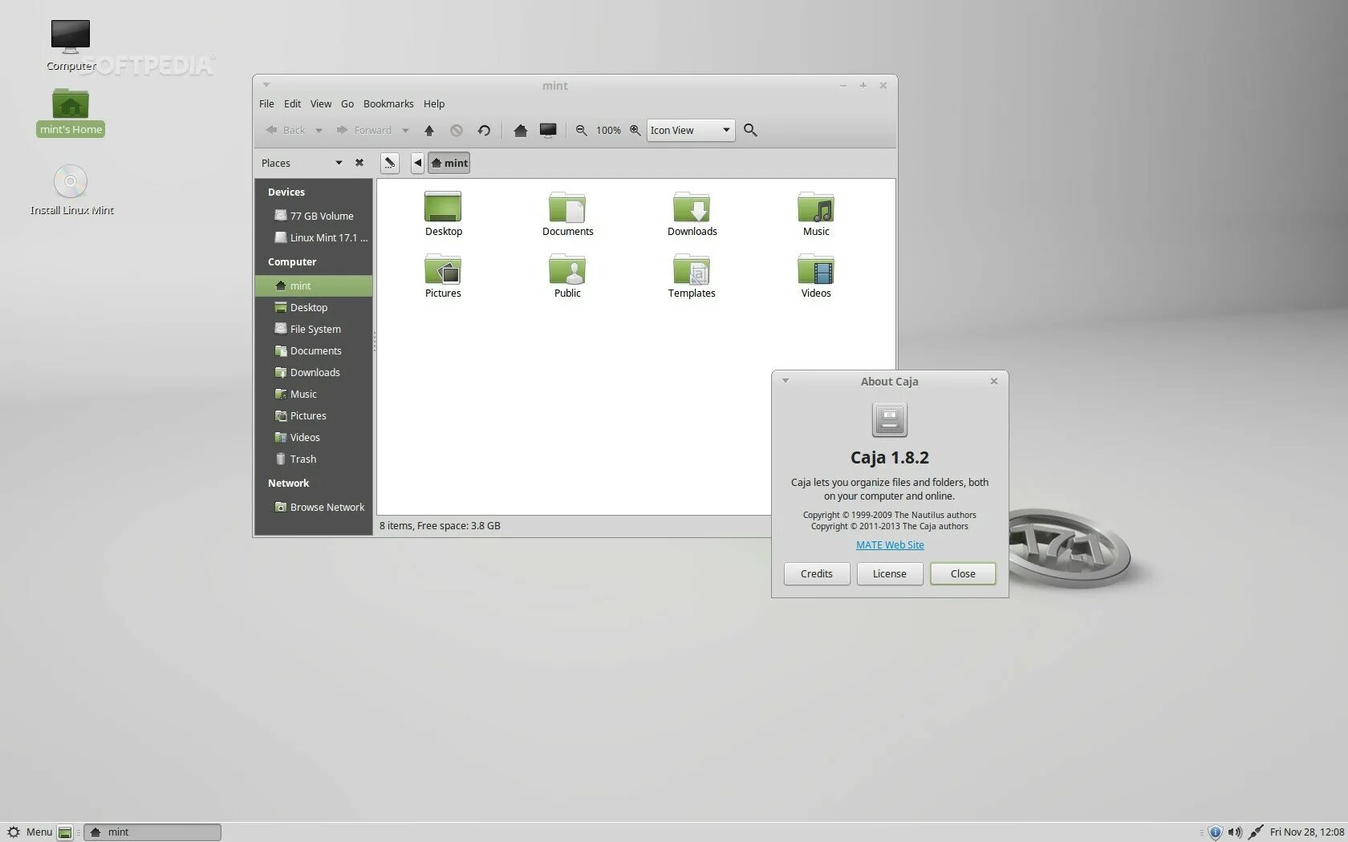This screenshot has height=842, width=1348.
Task: Click the Show Desktop taskbar icon
Action: tap(65, 832)
